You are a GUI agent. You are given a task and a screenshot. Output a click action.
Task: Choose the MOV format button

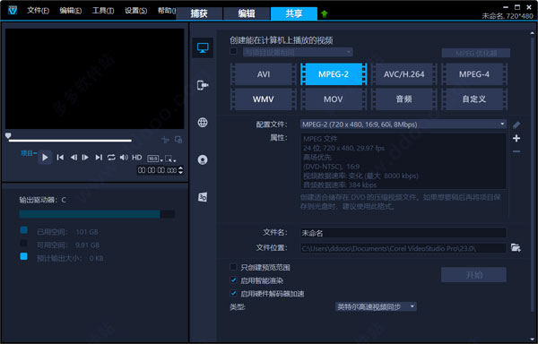pos(334,99)
